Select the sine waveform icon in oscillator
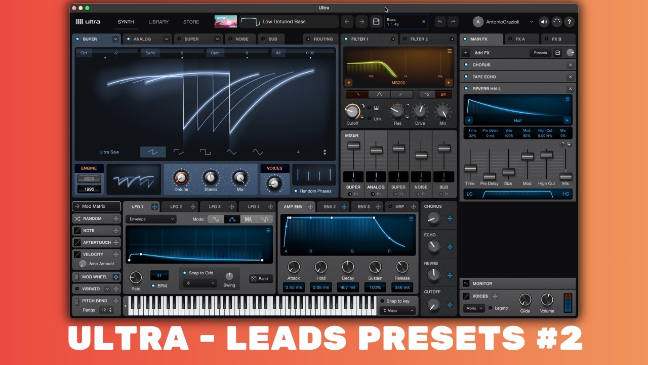 (258, 152)
